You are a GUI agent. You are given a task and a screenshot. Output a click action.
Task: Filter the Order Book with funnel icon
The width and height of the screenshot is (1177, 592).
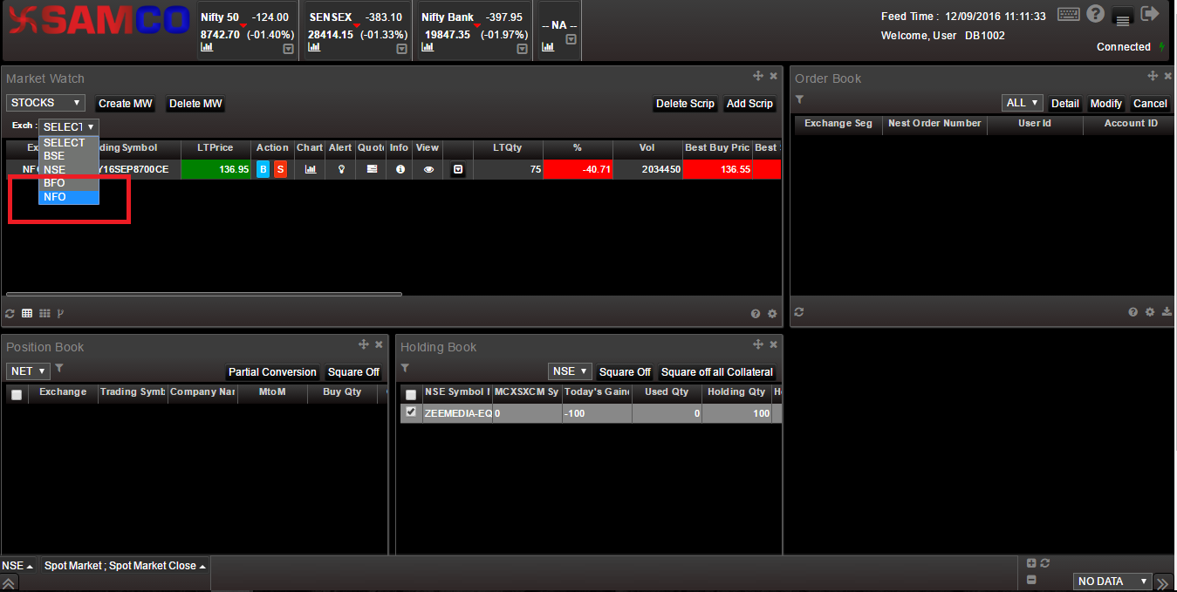[x=799, y=100]
